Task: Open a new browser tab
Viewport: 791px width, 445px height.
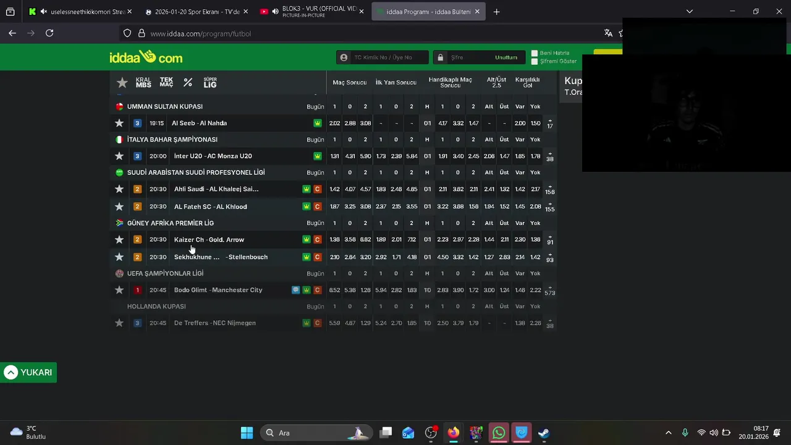Action: click(496, 11)
